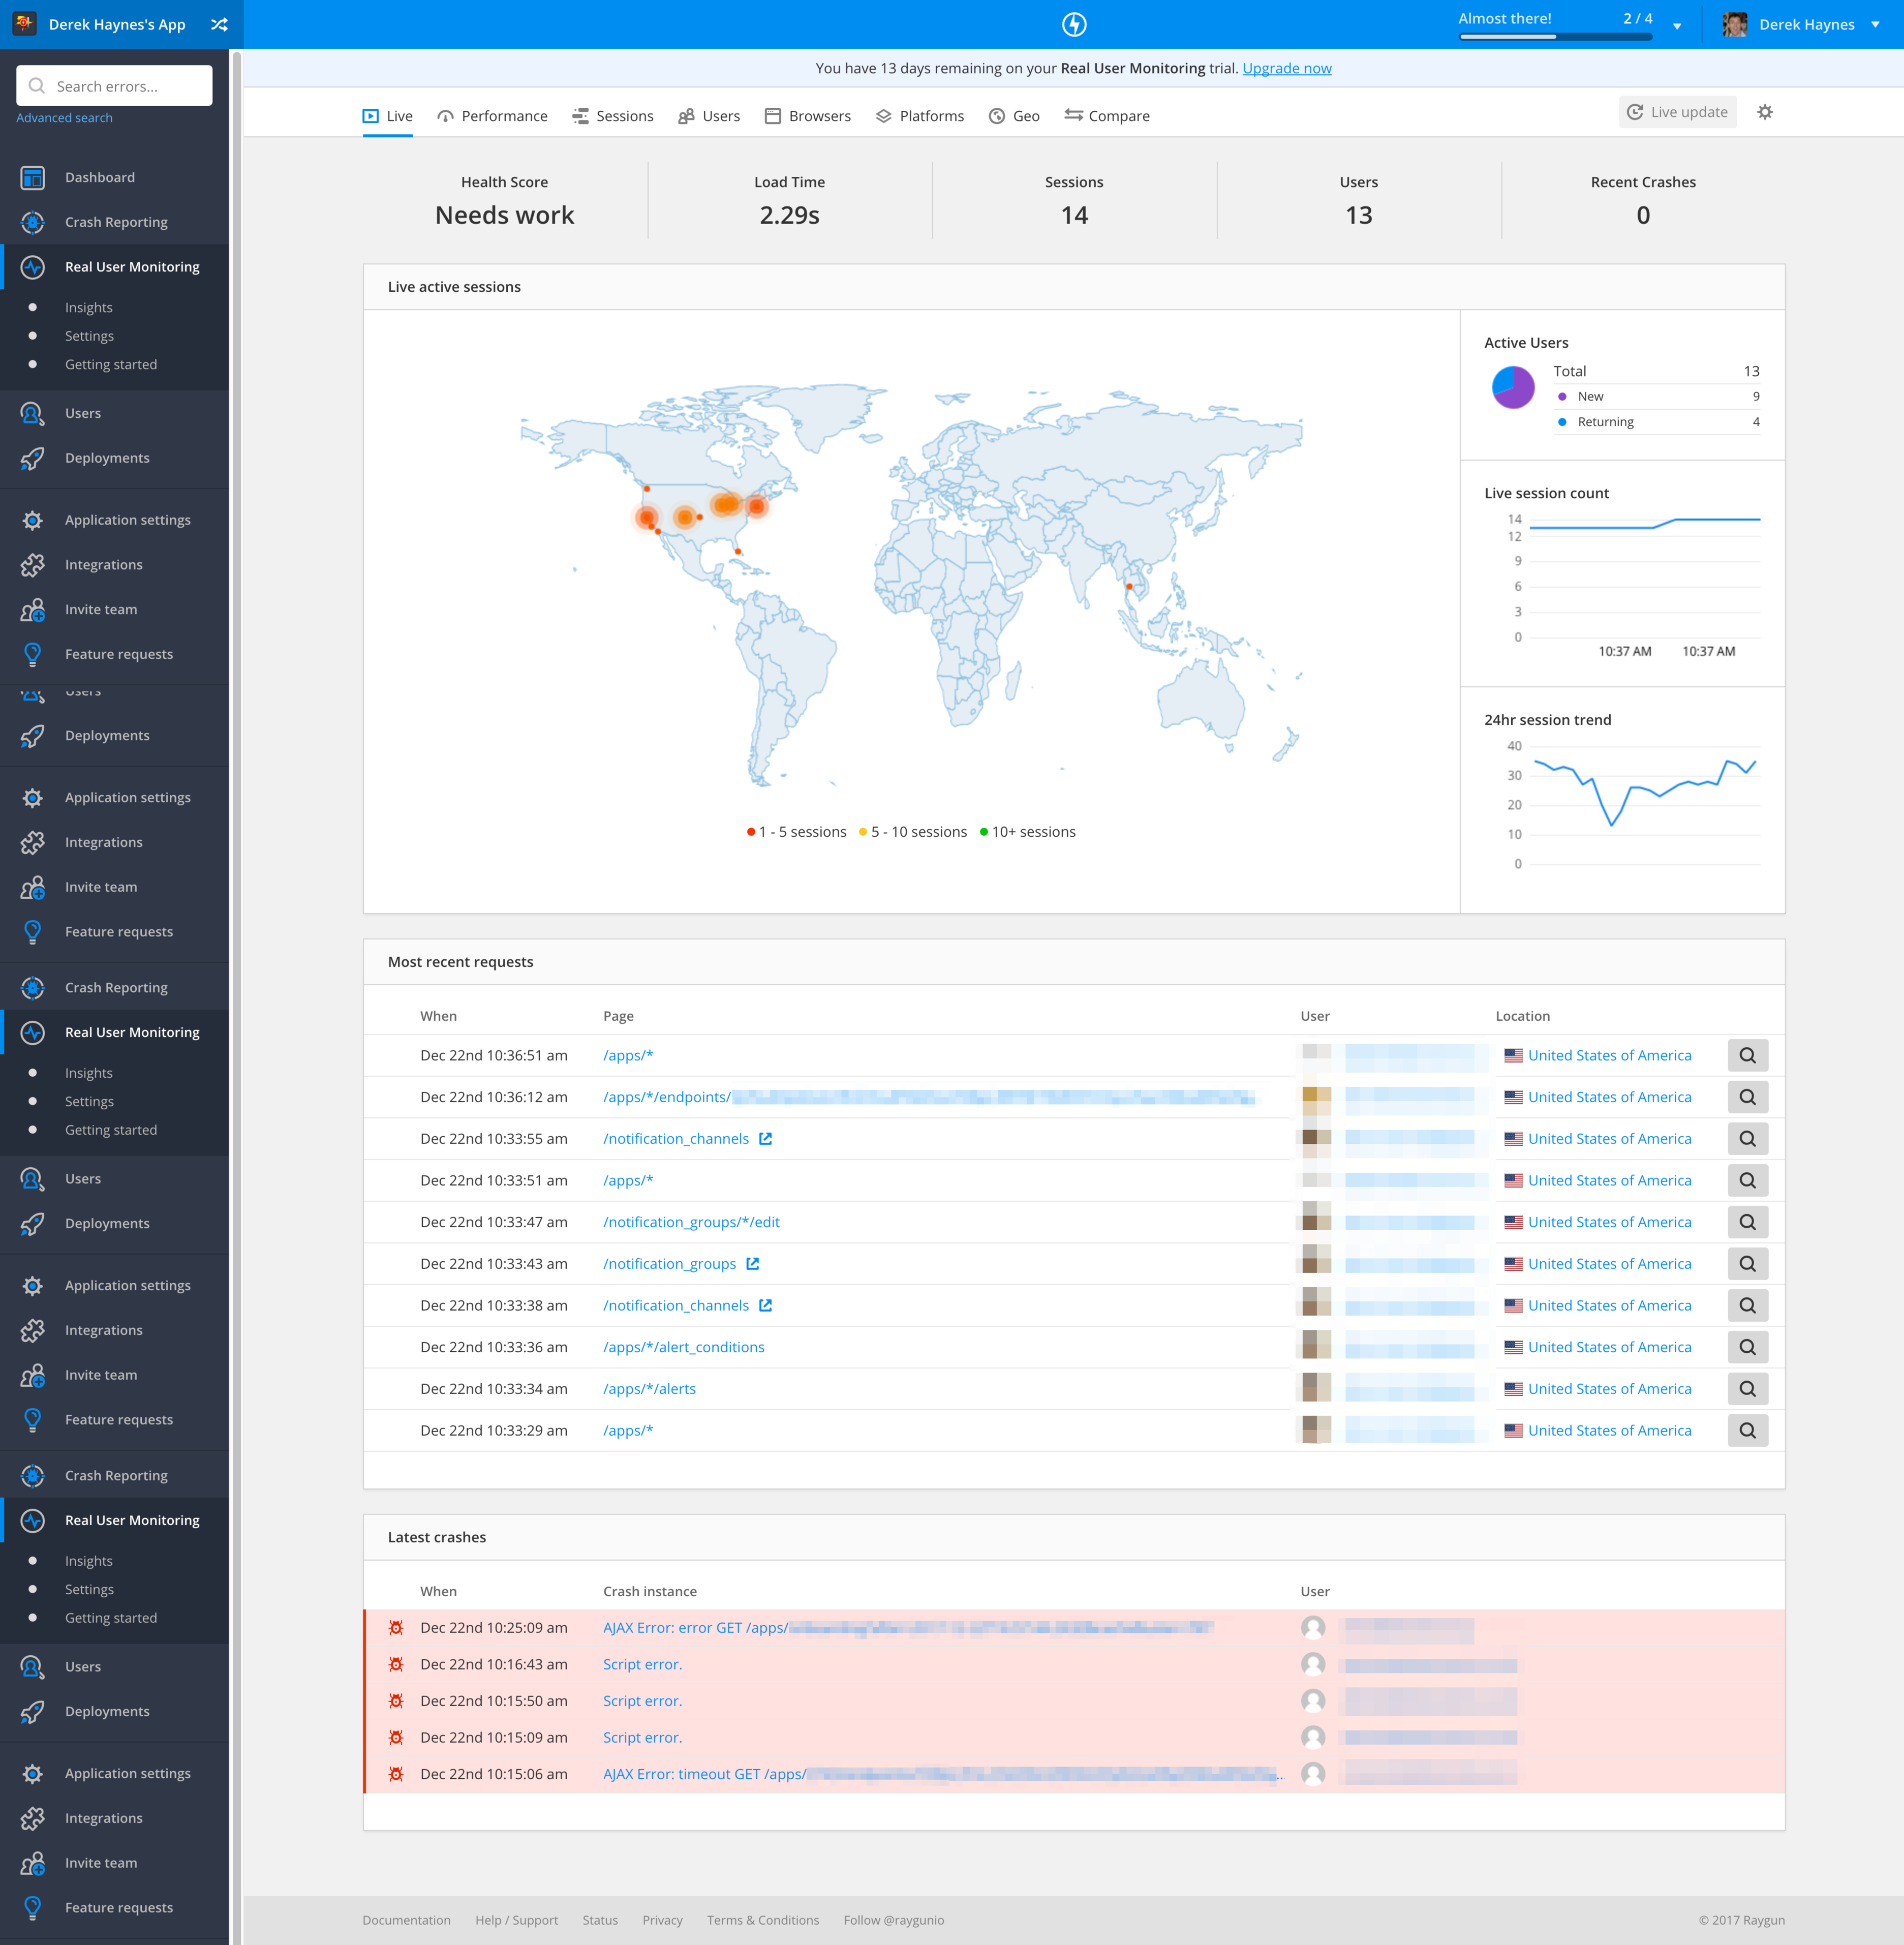This screenshot has height=1945, width=1904.
Task: Select the Compare tab
Action: click(1107, 116)
